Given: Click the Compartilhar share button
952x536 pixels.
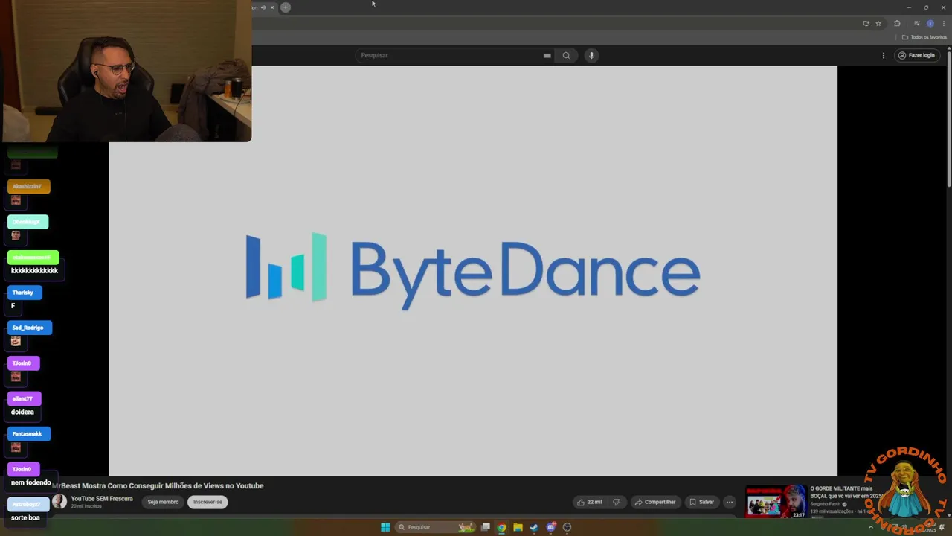Looking at the screenshot, I should 655,502.
